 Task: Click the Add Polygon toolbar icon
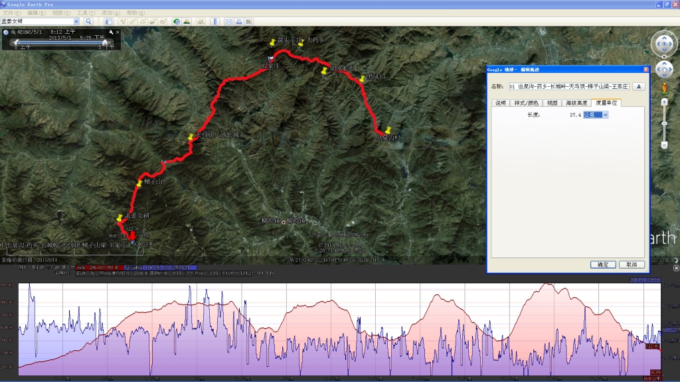(x=133, y=21)
